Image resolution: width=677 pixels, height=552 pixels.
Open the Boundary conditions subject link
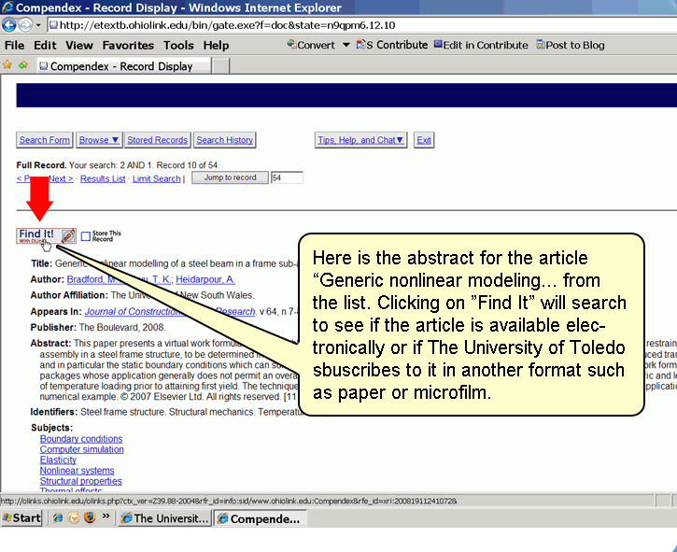point(81,439)
